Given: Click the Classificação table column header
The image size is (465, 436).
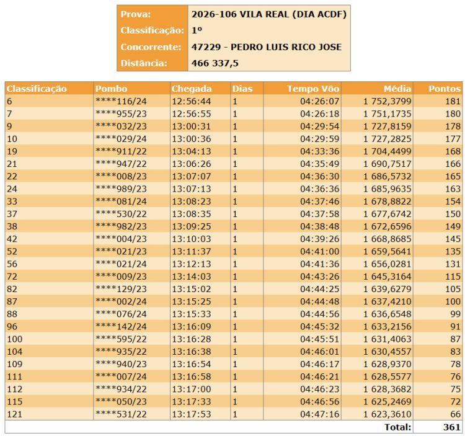Looking at the screenshot, I should (37, 89).
